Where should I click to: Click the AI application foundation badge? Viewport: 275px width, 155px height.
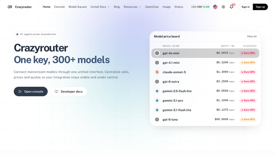pos(36,34)
